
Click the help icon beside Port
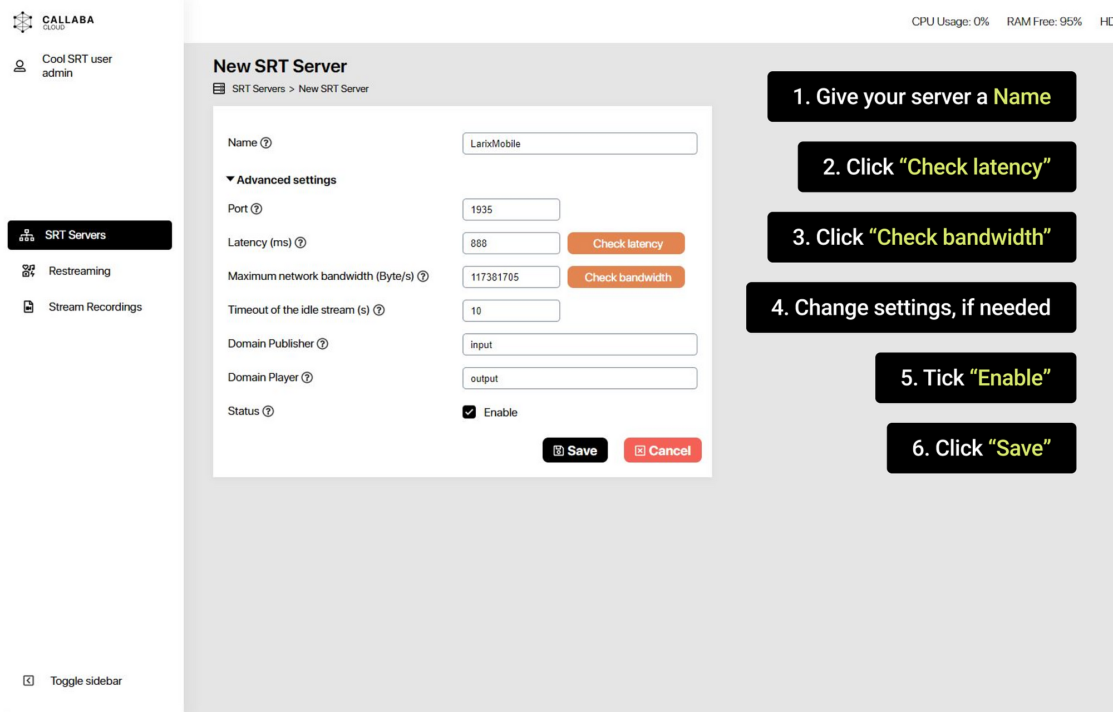pyautogui.click(x=256, y=209)
